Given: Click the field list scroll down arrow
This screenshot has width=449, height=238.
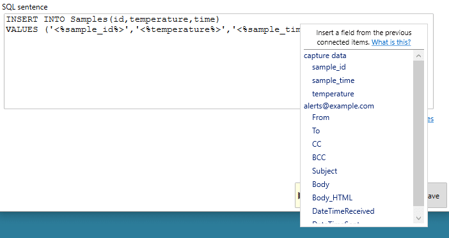Looking at the screenshot, I should [x=418, y=219].
